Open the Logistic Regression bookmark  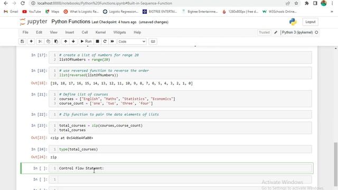point(121,12)
